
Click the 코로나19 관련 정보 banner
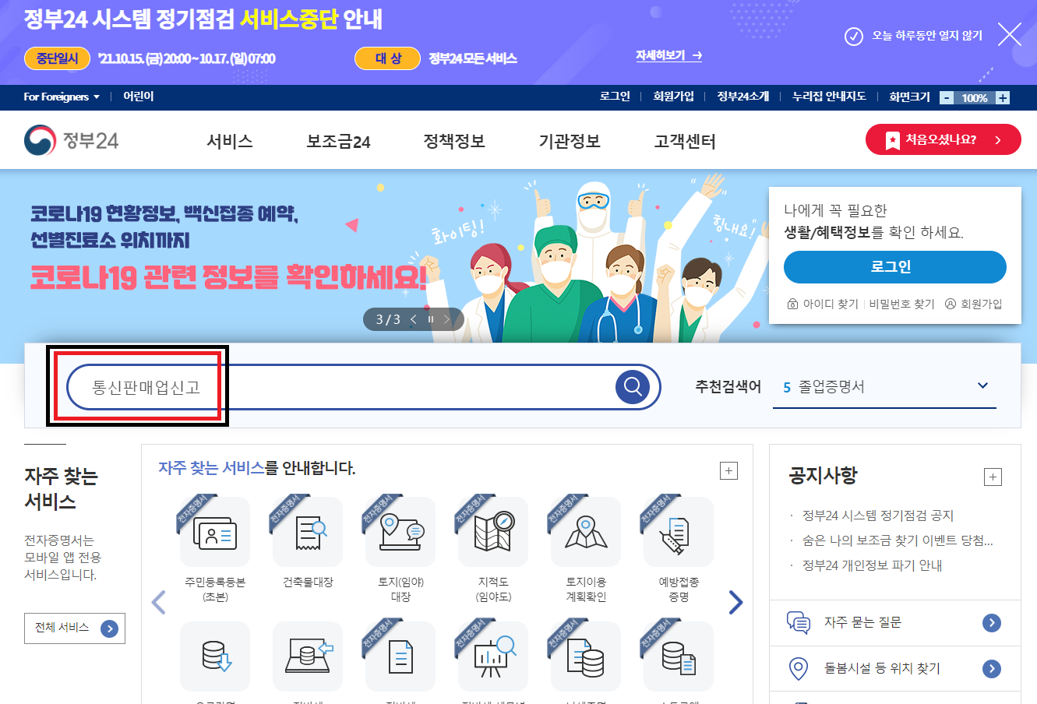pos(228,276)
